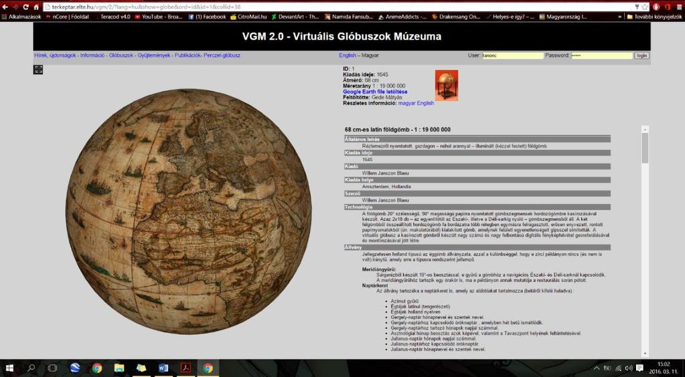Click the key icon in address bar
The image size is (685, 377).
637,7
